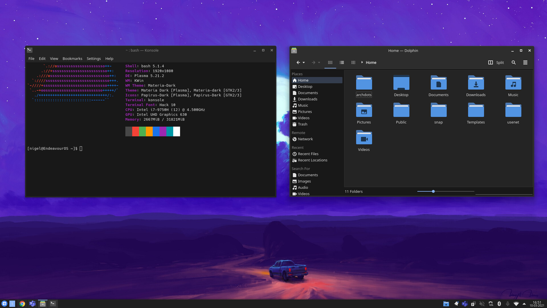Adjust the Dolphin icon zoom slider
The image size is (547, 308).
(446, 191)
